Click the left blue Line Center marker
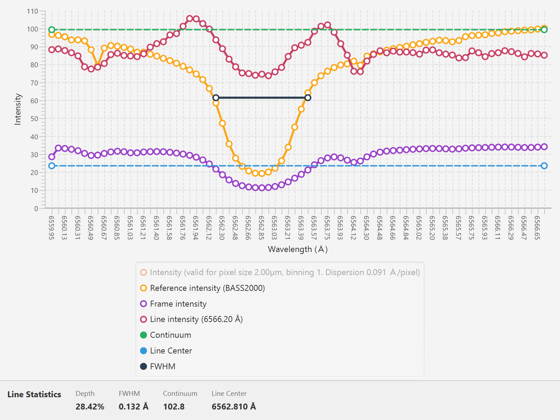 tap(52, 166)
